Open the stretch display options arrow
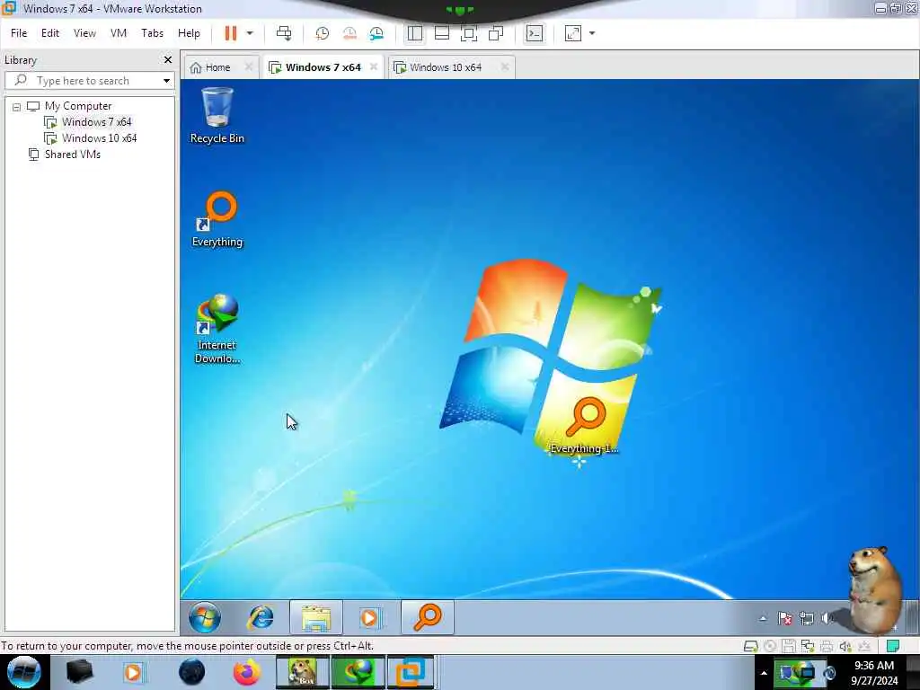This screenshot has width=920, height=690. pos(592,33)
